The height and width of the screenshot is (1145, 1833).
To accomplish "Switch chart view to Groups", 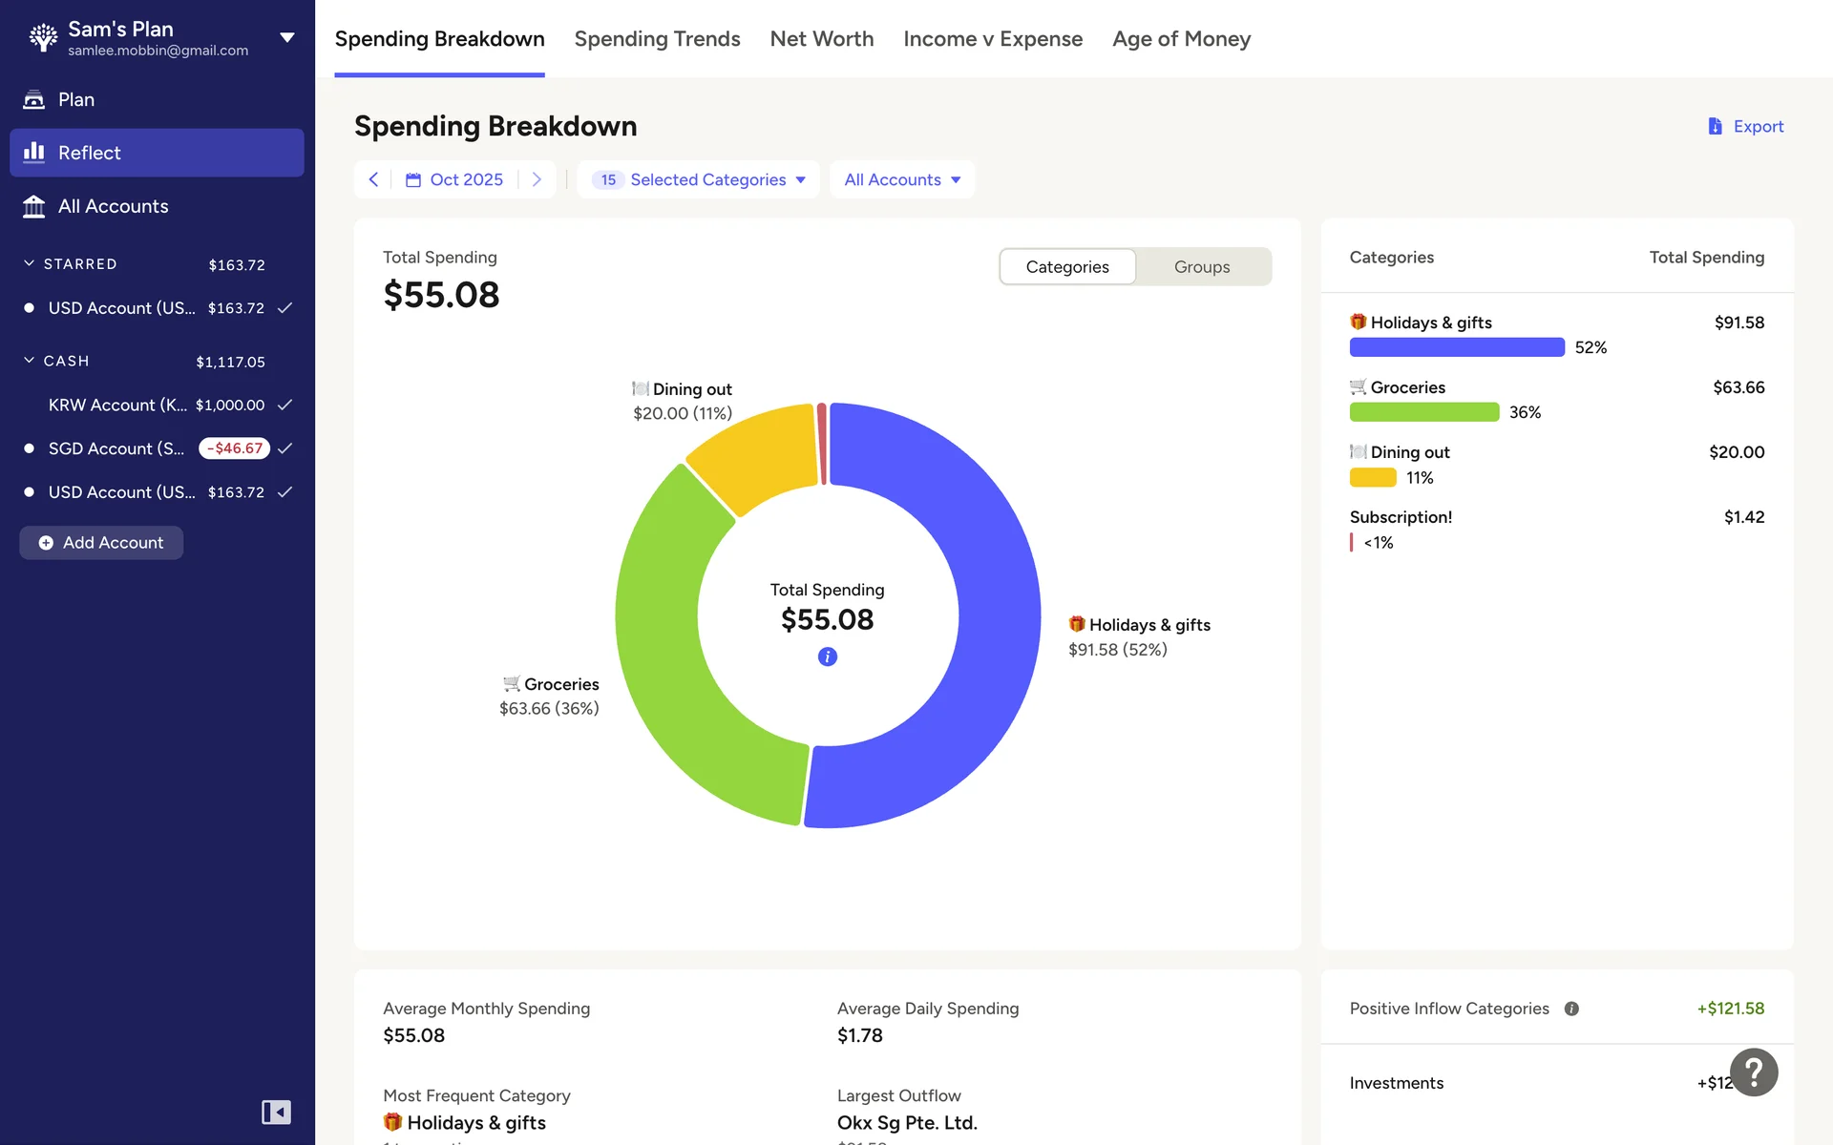I will [1202, 267].
